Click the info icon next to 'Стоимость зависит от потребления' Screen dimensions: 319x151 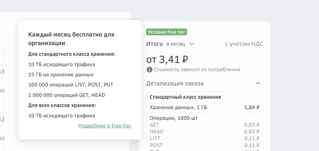[149, 70]
